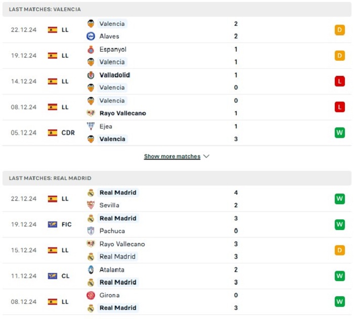Open the Real Madrid vs Sevilla match row
This screenshot has width=354, height=319.
coord(177,199)
